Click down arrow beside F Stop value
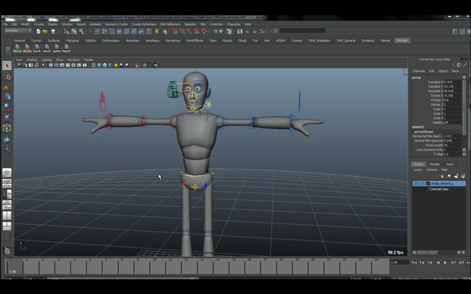471x294 pixels. coord(464,154)
